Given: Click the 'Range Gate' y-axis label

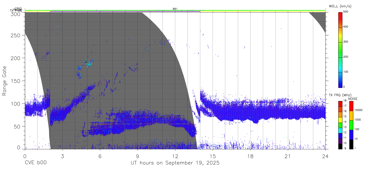Looking at the screenshot, I should [x=5, y=80].
